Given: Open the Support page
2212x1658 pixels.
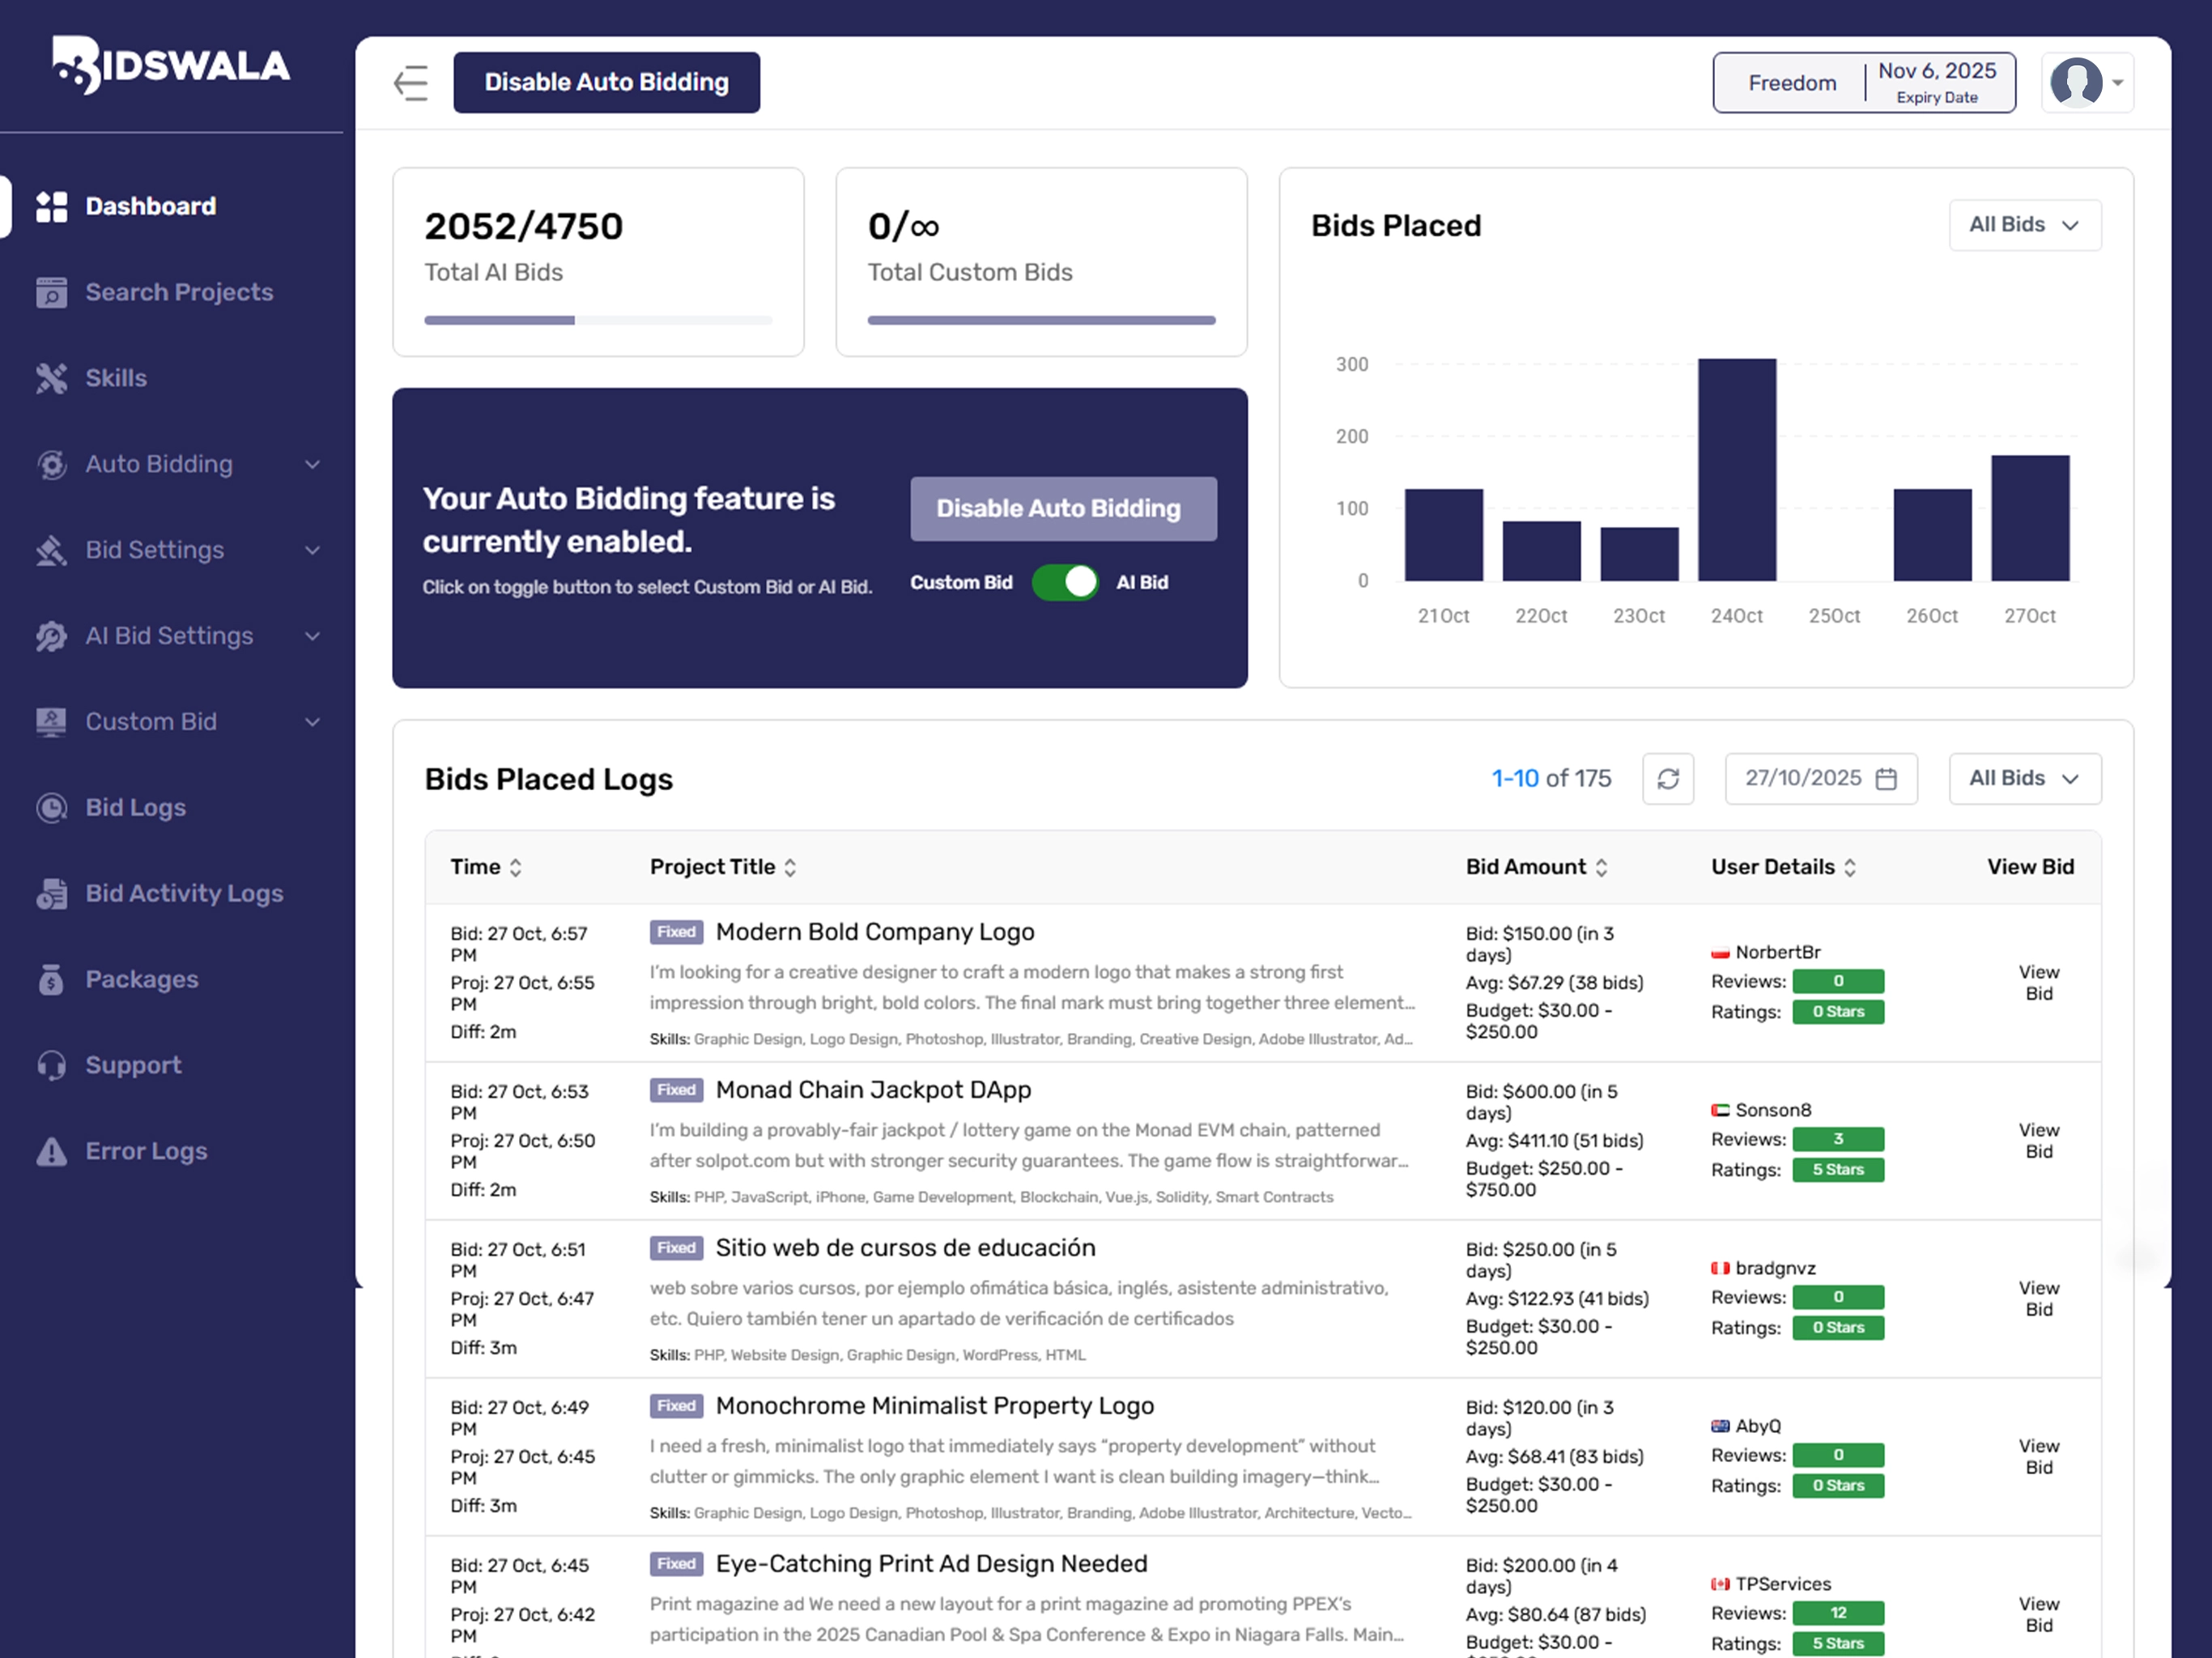Looking at the screenshot, I should pos(132,1065).
